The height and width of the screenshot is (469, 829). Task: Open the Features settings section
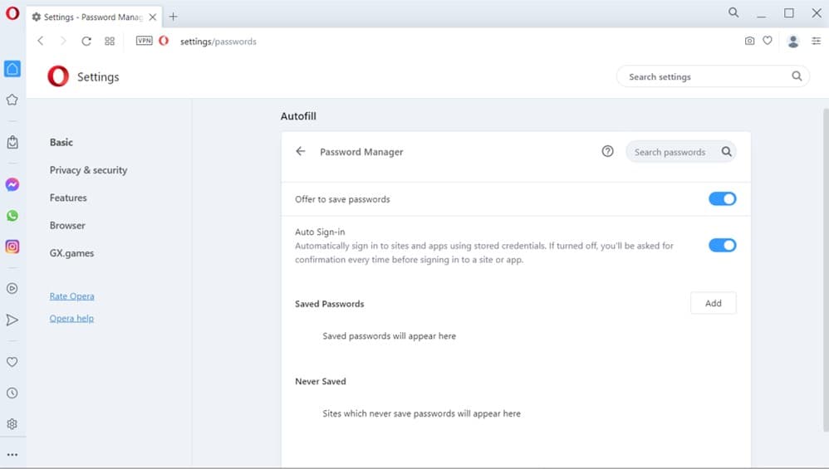pos(68,198)
